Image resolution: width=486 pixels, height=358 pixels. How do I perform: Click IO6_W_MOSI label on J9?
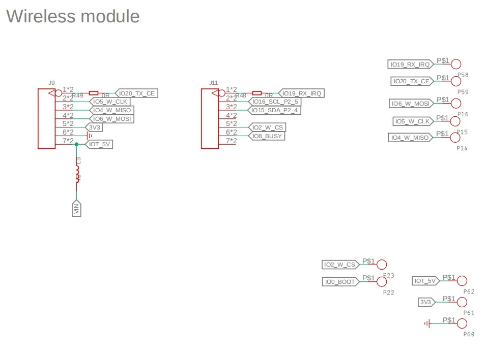(x=111, y=119)
